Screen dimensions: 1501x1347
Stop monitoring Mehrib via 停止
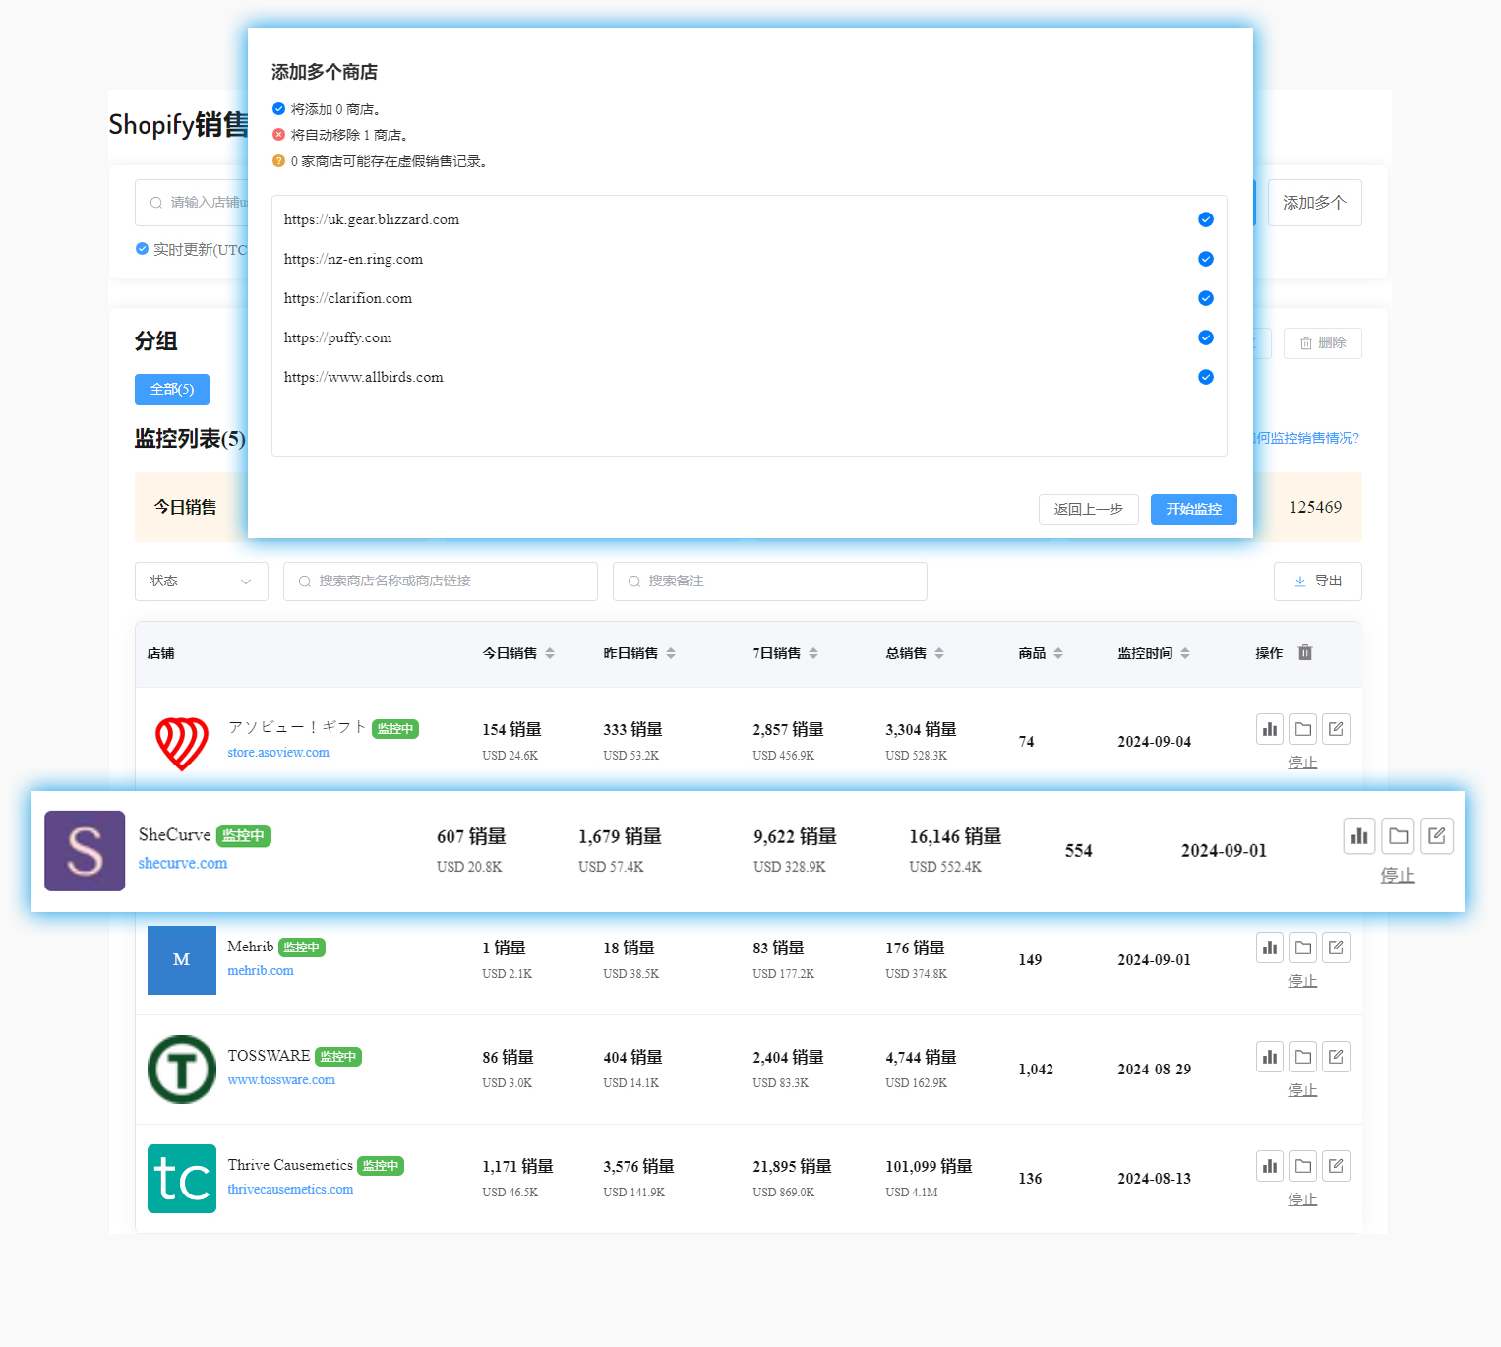point(1302,981)
